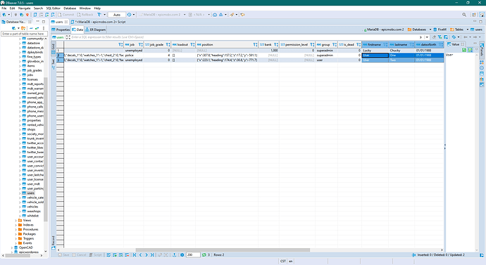Switch to the ER Diagram tab

(x=96, y=30)
